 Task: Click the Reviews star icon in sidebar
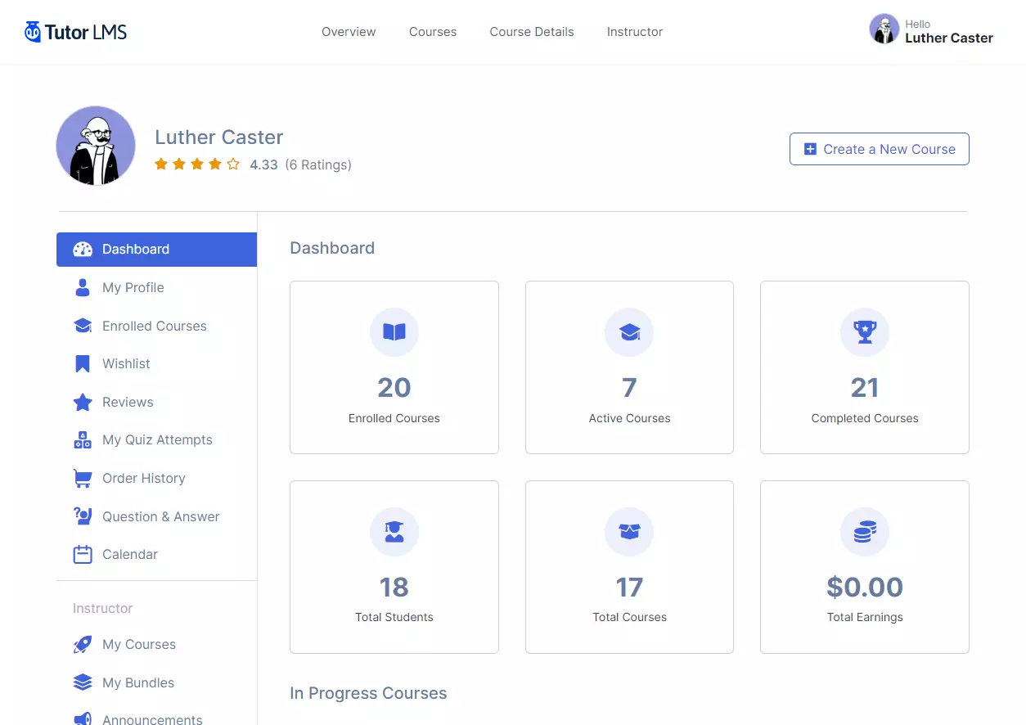(x=83, y=402)
